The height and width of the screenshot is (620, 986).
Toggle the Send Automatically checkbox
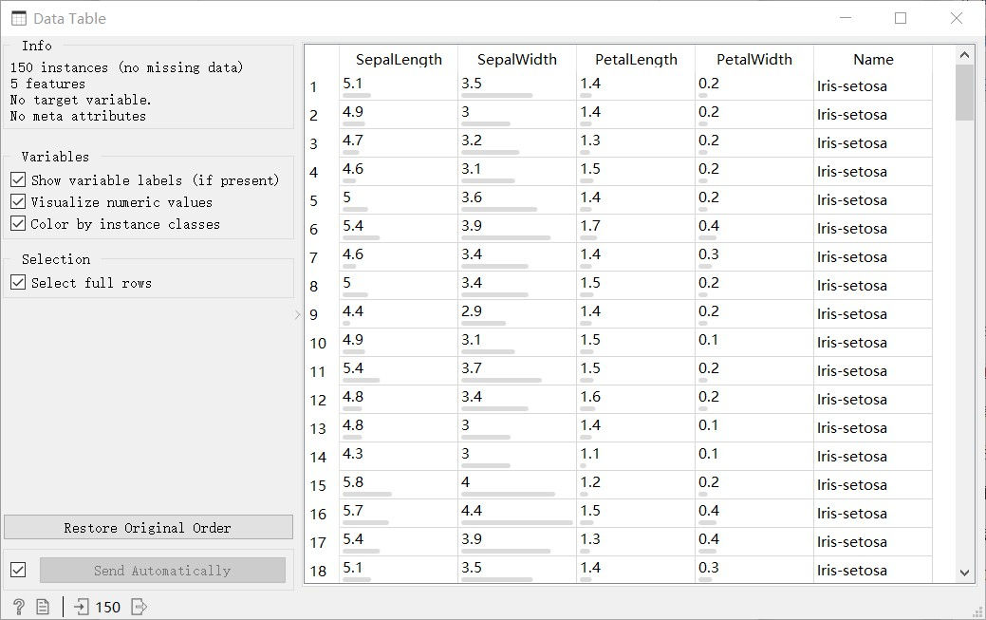18,571
